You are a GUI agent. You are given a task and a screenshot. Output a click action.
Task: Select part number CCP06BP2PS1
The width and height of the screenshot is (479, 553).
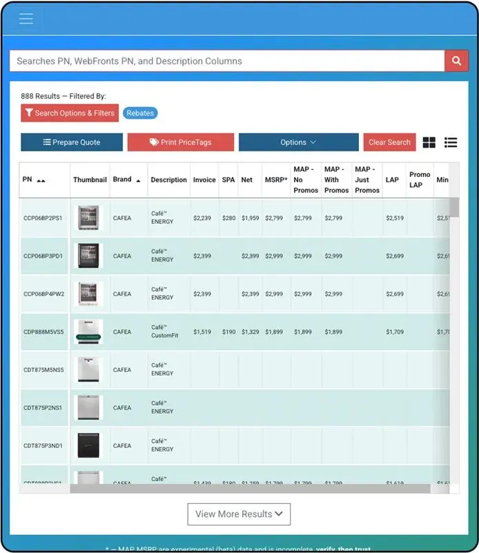tap(43, 218)
